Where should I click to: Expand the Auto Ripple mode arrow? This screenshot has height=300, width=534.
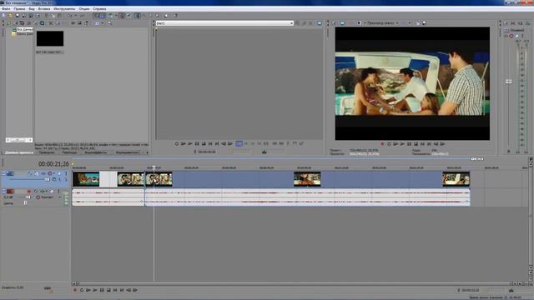(x=115, y=16)
